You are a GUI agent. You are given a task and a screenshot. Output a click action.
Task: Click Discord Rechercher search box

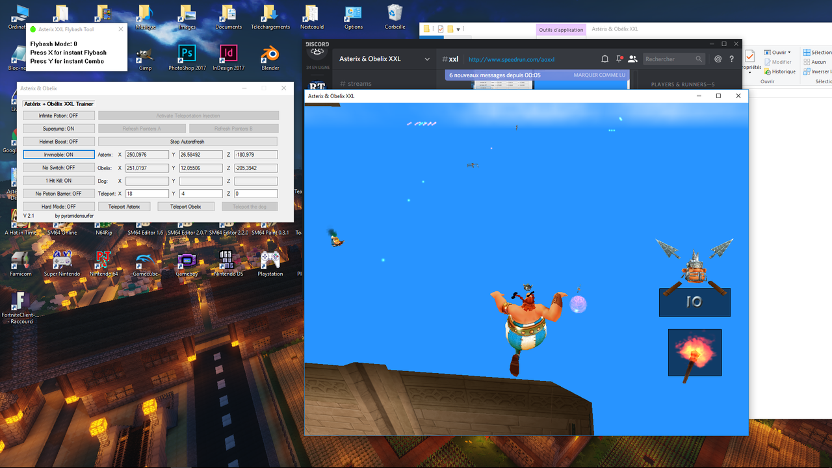pos(674,58)
